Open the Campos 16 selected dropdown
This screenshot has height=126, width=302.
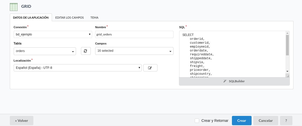tap(134, 51)
